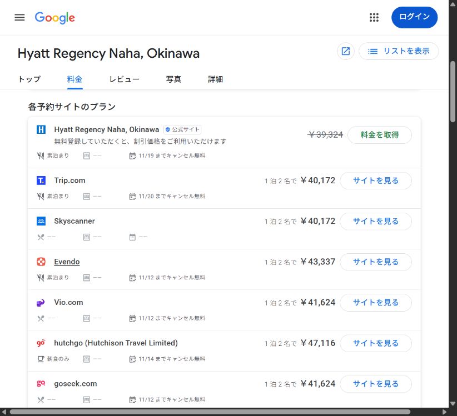Open hutchgo via サイトを見る
The image size is (457, 416).
(x=376, y=343)
